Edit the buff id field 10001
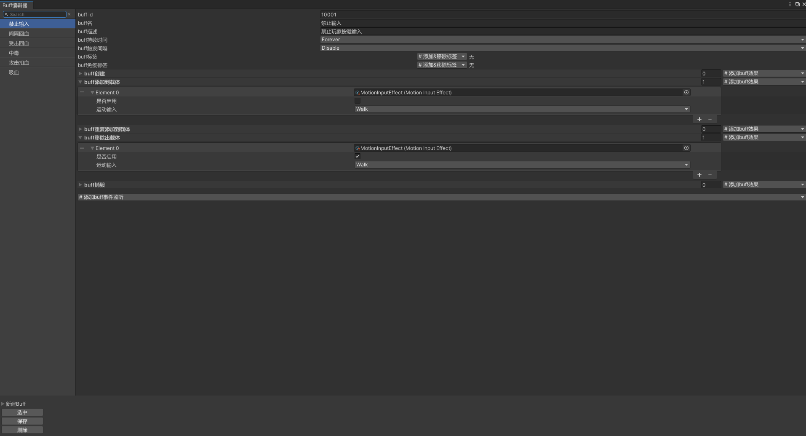The image size is (806, 436). click(x=563, y=14)
